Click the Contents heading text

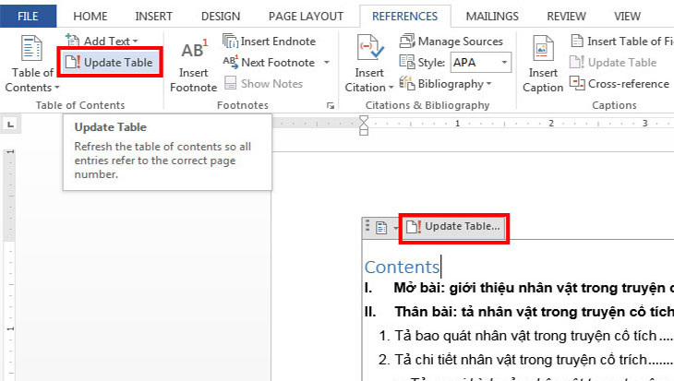402,268
